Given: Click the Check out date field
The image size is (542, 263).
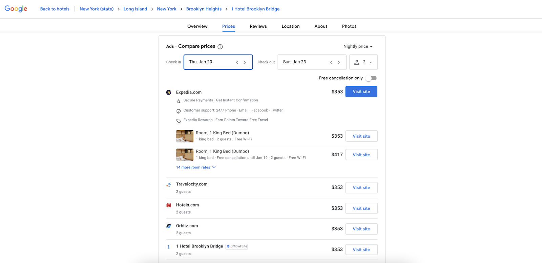Looking at the screenshot, I should 312,62.
